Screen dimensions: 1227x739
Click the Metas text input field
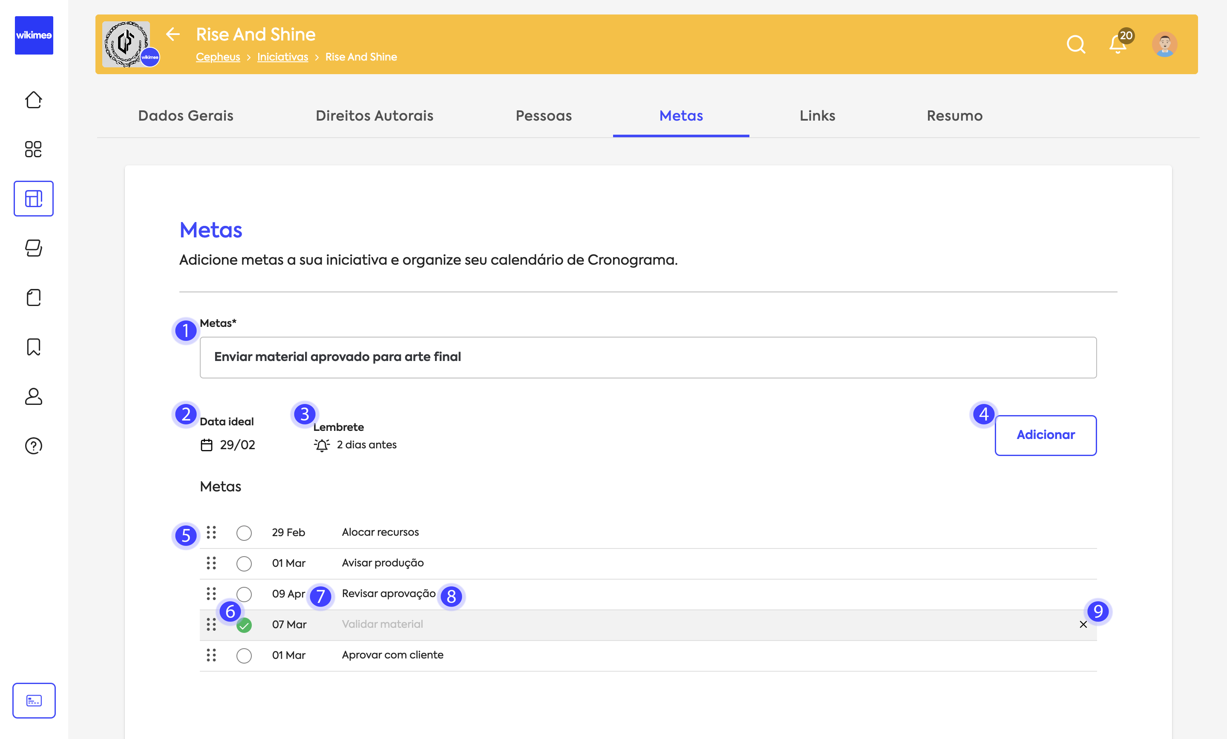648,357
